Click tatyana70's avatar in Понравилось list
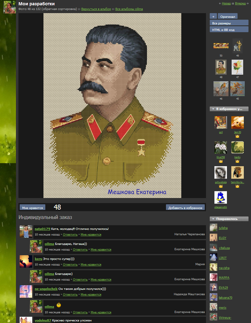 pyautogui.click(x=213, y=297)
